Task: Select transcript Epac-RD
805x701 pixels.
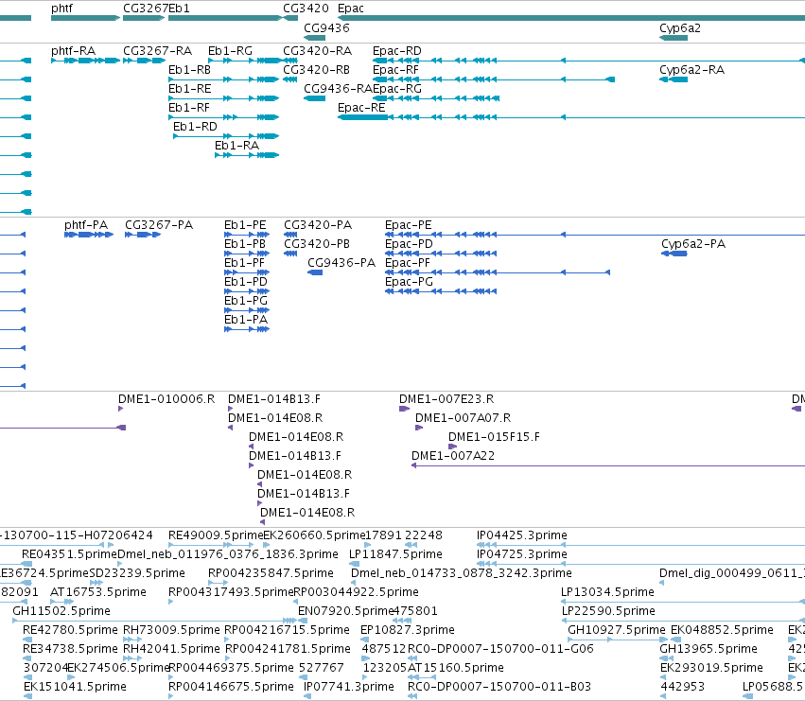Action: tap(589, 61)
